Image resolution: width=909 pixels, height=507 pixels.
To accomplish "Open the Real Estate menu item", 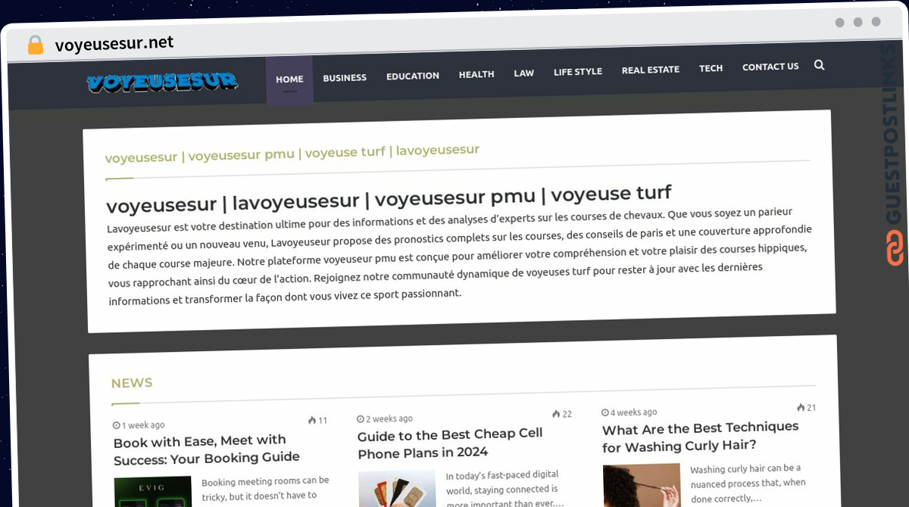I will click(651, 70).
